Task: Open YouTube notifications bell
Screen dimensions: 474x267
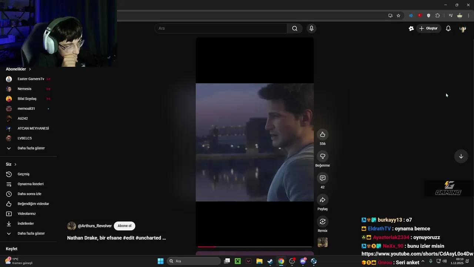Action: 448,28
